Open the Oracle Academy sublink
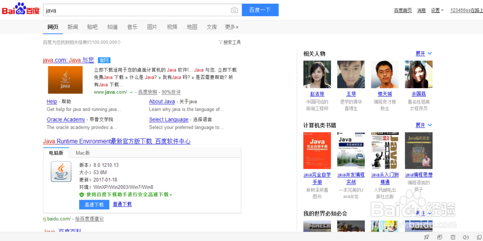 click(66, 120)
